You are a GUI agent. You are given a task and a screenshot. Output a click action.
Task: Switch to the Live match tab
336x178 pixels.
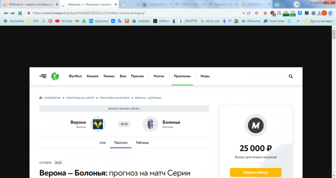pos(102,143)
